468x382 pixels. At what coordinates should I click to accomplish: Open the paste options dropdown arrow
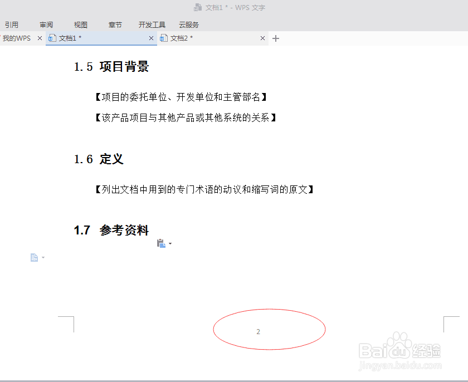tap(169, 243)
